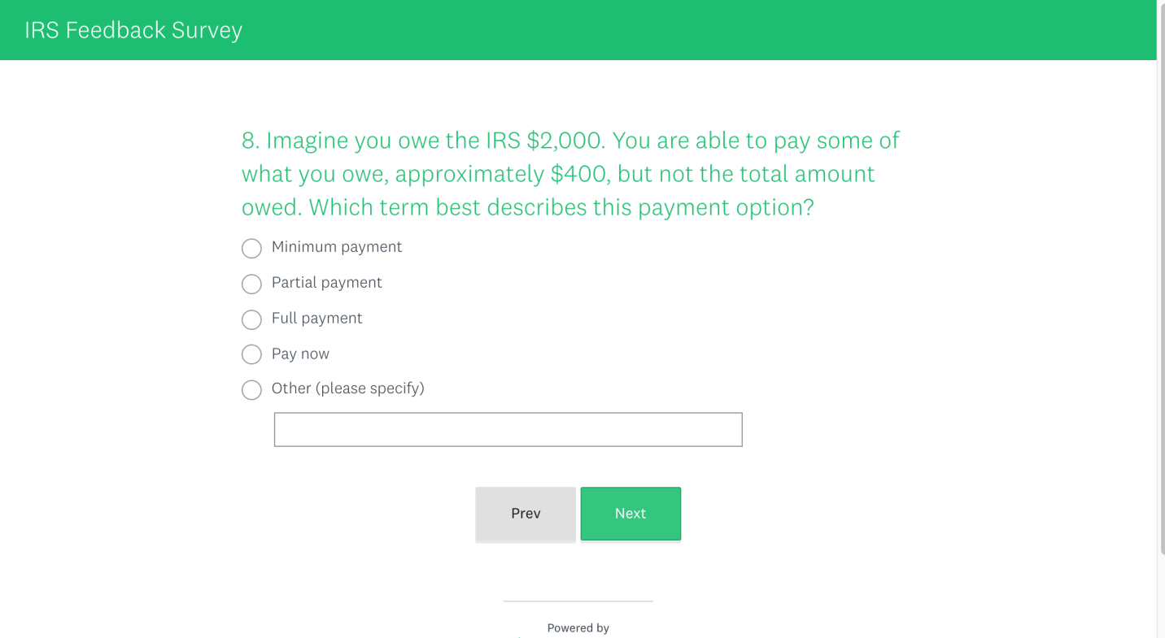Click the 'Powered by' footer text
The width and height of the screenshot is (1165, 638).
click(x=578, y=628)
